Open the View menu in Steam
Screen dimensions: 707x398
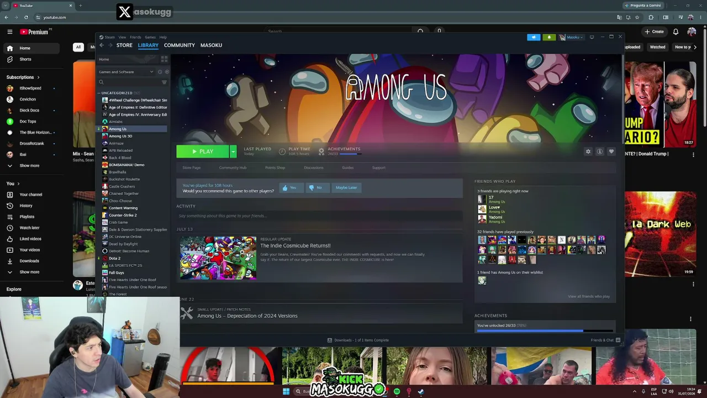[122, 37]
